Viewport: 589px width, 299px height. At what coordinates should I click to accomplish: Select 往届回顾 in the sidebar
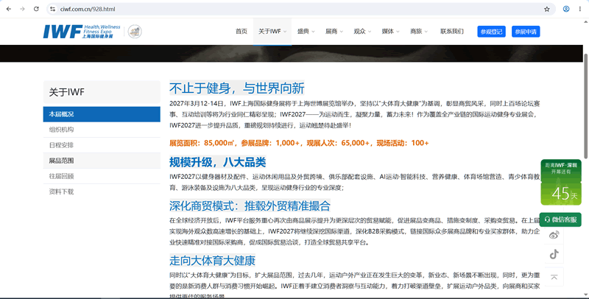tap(102, 176)
